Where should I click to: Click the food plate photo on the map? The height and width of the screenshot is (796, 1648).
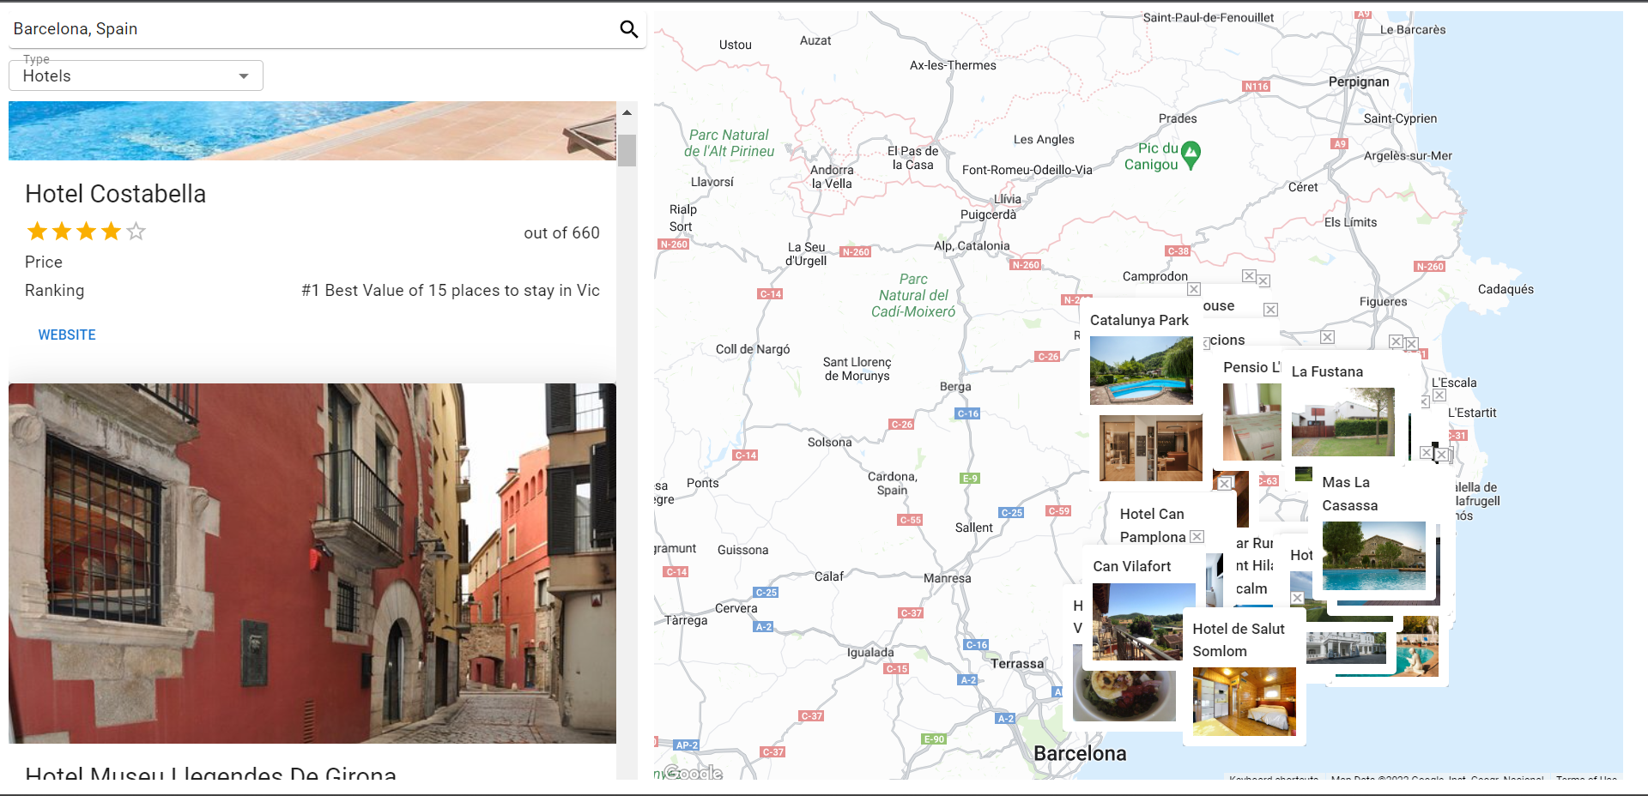(x=1124, y=696)
